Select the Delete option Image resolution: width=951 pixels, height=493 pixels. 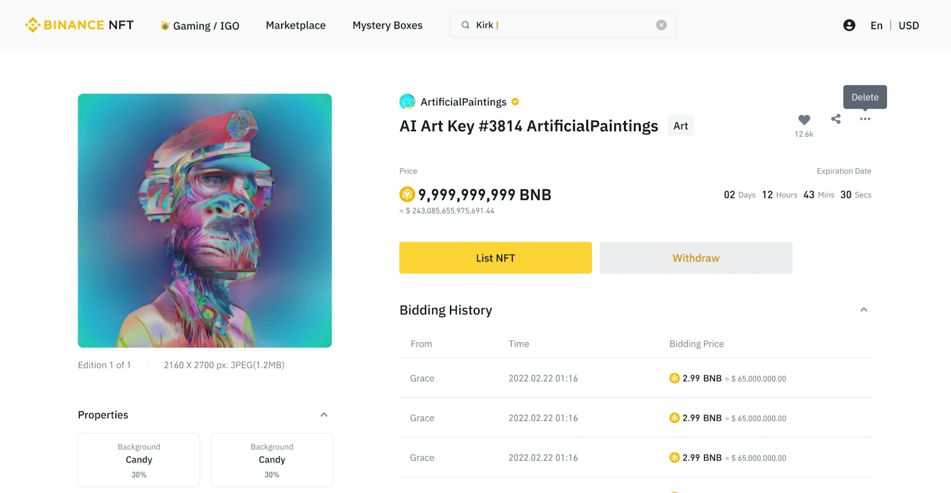tap(865, 97)
